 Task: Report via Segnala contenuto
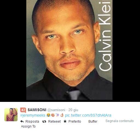119,121
